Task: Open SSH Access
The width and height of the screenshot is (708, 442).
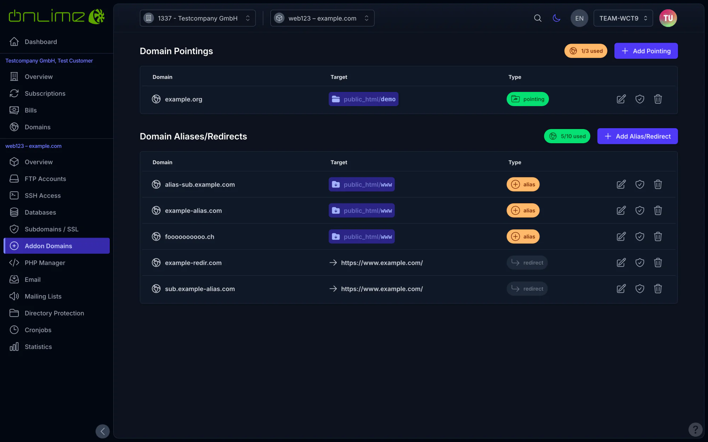Action: (x=57, y=196)
